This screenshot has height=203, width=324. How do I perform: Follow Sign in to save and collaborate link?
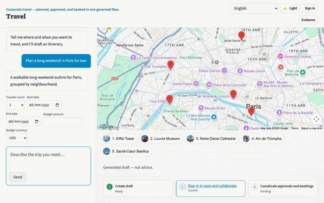click(212, 186)
